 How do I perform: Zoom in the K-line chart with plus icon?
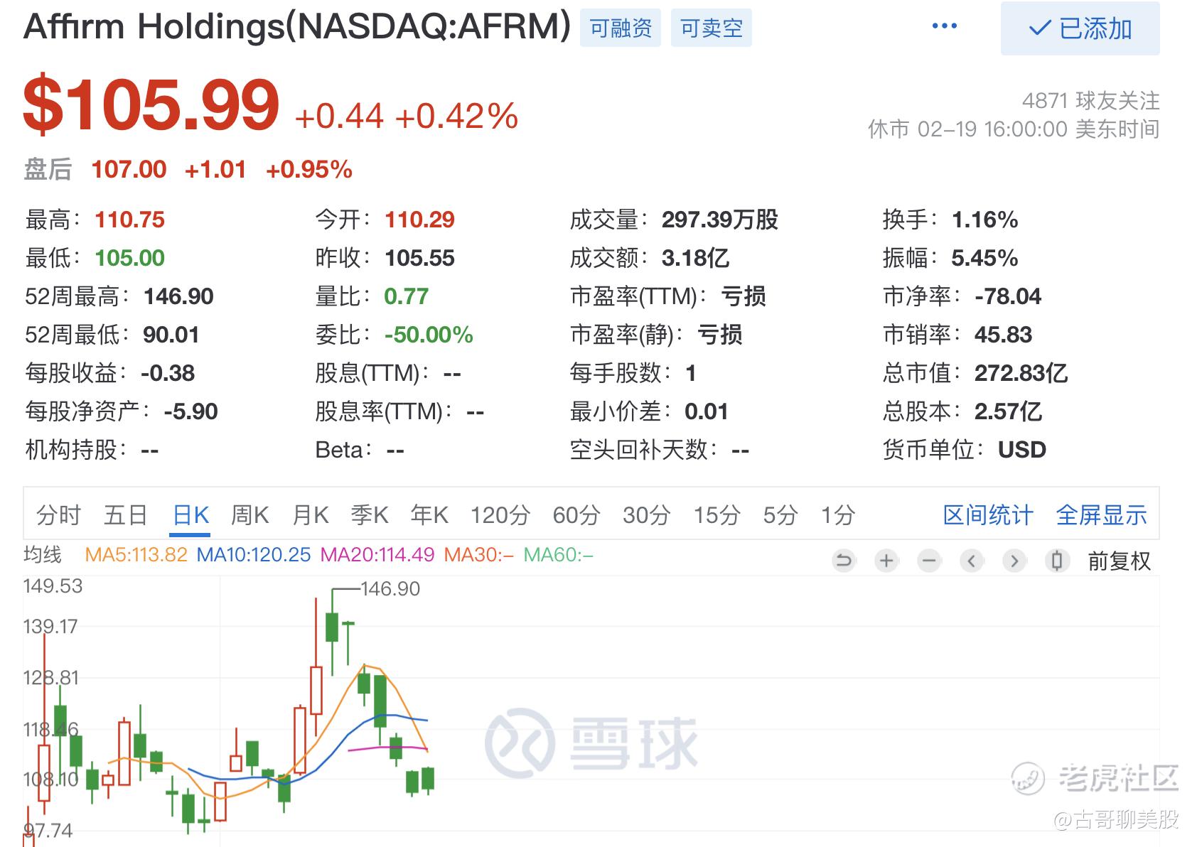click(886, 561)
